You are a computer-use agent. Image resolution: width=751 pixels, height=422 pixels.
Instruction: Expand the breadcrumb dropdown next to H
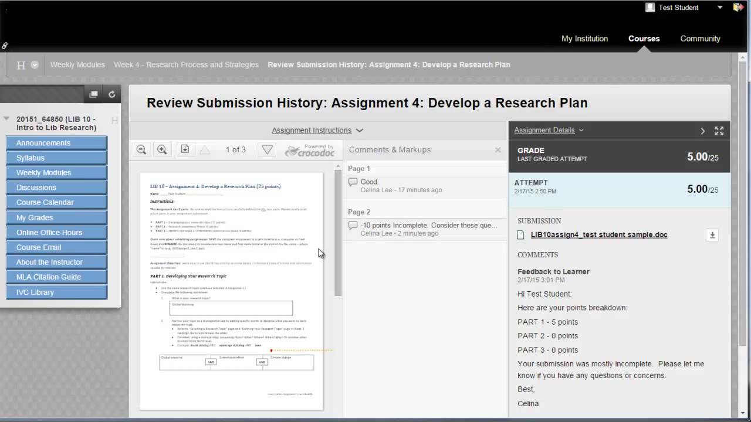(35, 65)
